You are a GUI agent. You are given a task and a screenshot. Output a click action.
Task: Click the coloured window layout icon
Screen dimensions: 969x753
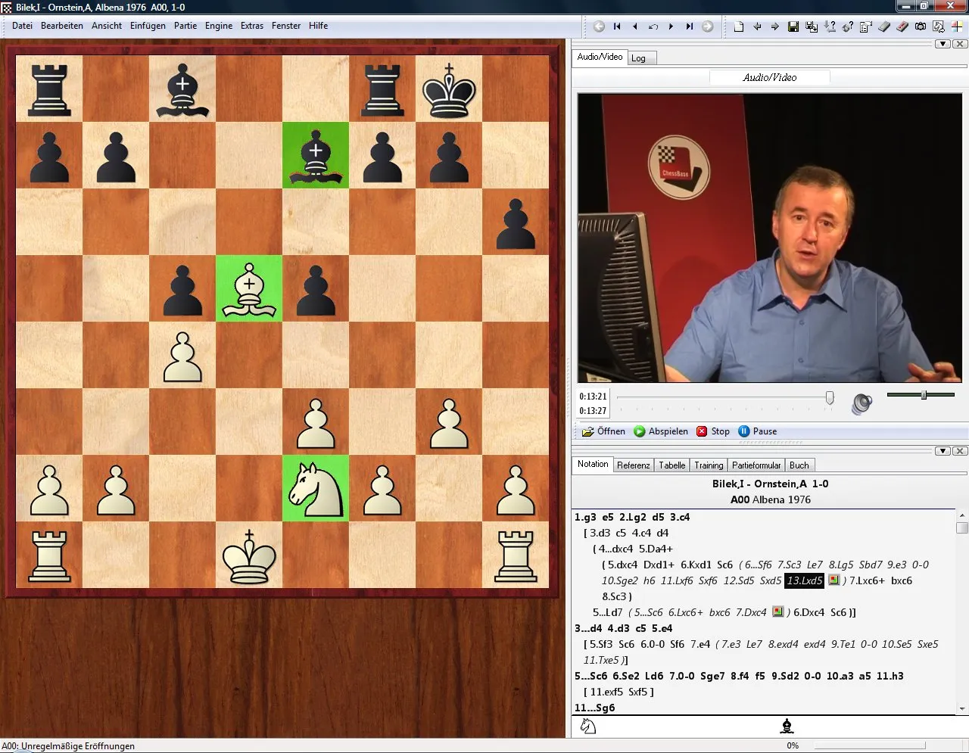[x=956, y=26]
